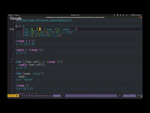This screenshot has height=113, width=150.
Task: Click the 'name)' line 16
Action: pos(22,77)
